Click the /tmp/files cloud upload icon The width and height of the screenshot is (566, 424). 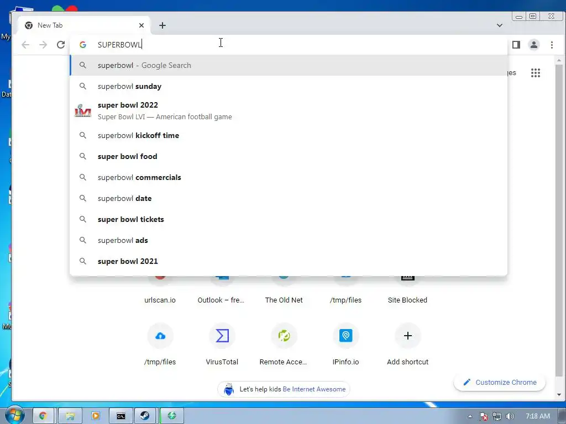point(160,336)
